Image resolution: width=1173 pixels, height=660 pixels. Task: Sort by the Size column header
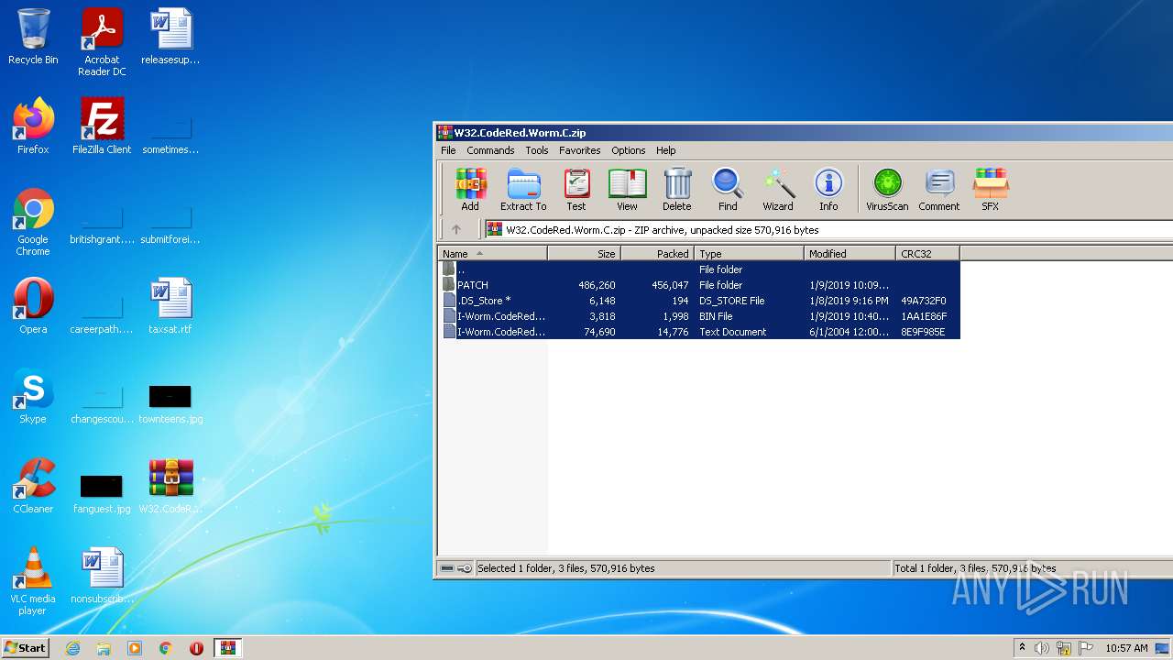point(585,254)
